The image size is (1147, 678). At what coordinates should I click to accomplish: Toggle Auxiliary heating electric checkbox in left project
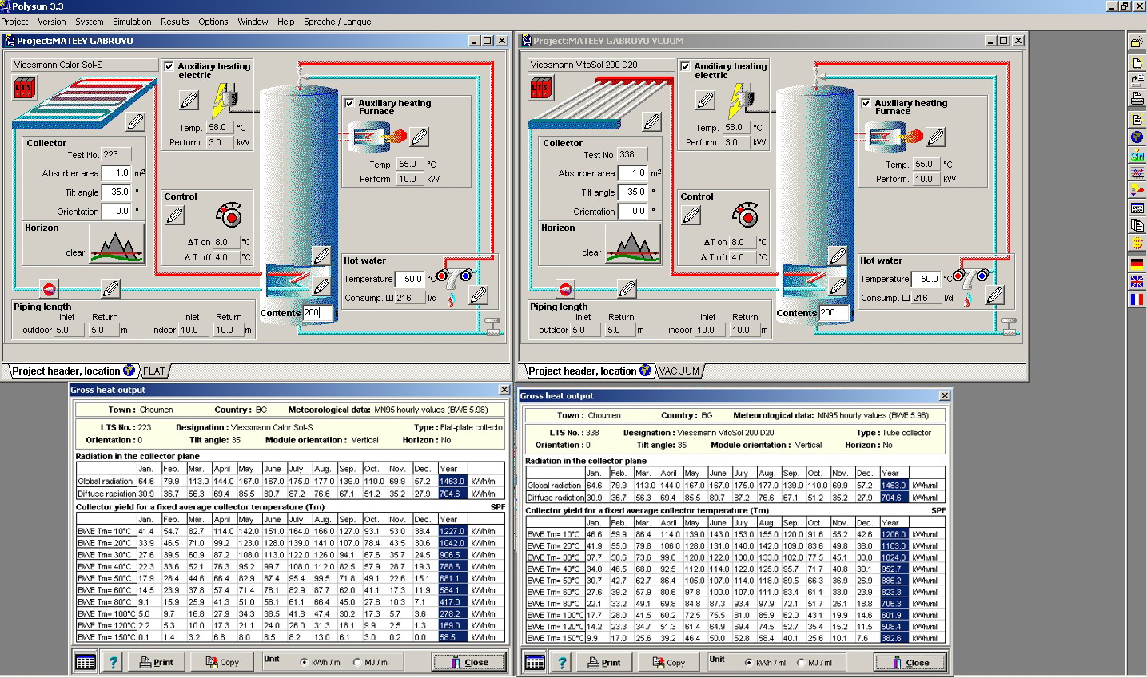[x=169, y=67]
